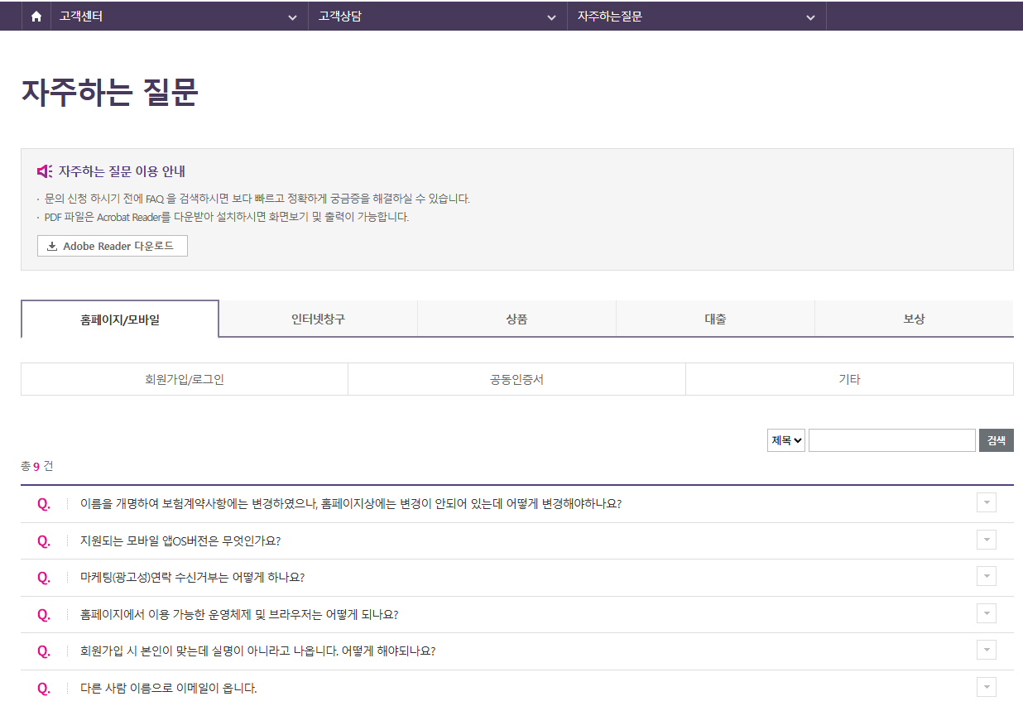Open the 제목 search type dropdown
The width and height of the screenshot is (1023, 706).
786,440
